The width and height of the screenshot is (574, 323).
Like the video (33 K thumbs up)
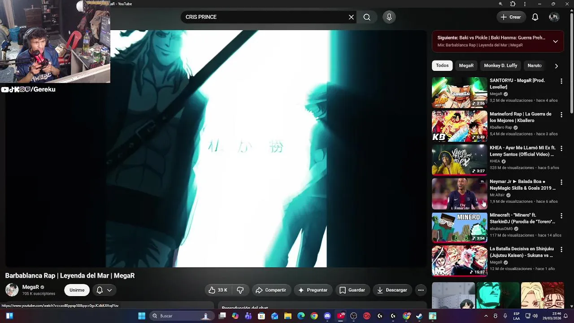[x=218, y=290]
